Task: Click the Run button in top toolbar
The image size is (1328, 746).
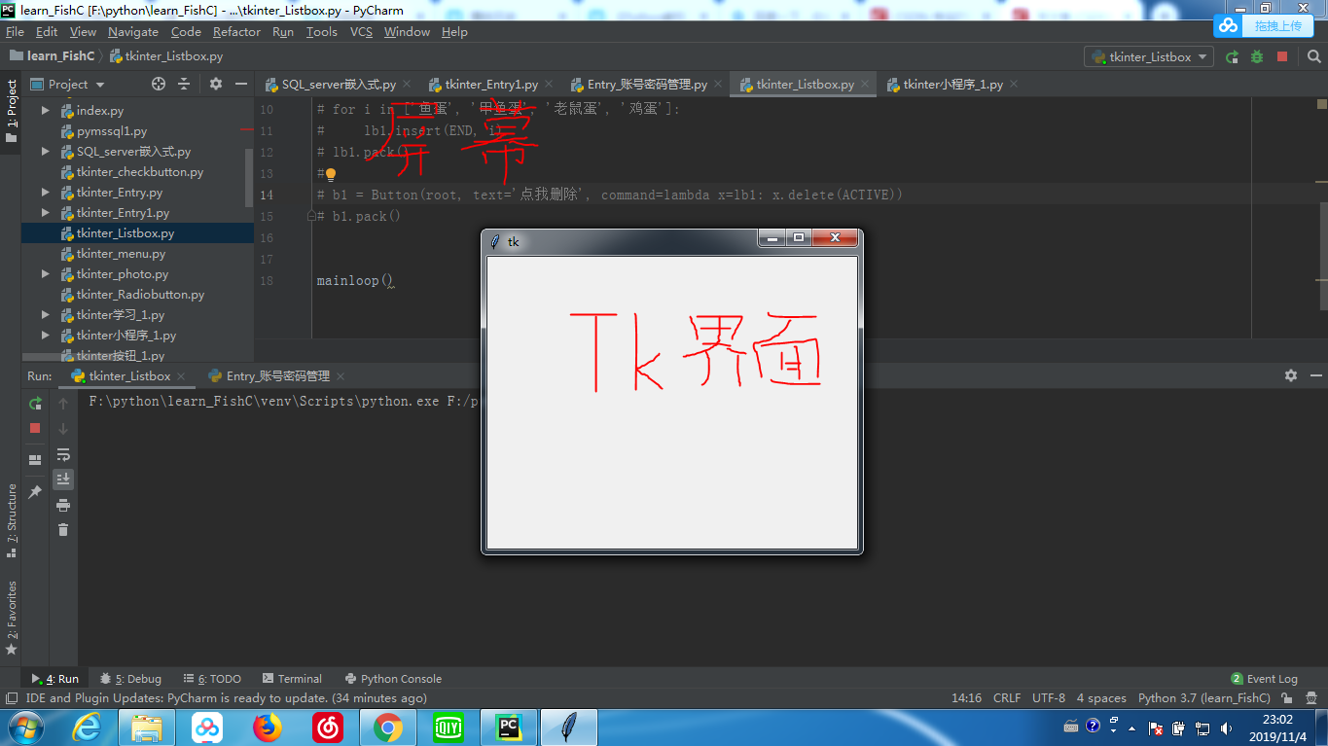Action: (x=1232, y=56)
